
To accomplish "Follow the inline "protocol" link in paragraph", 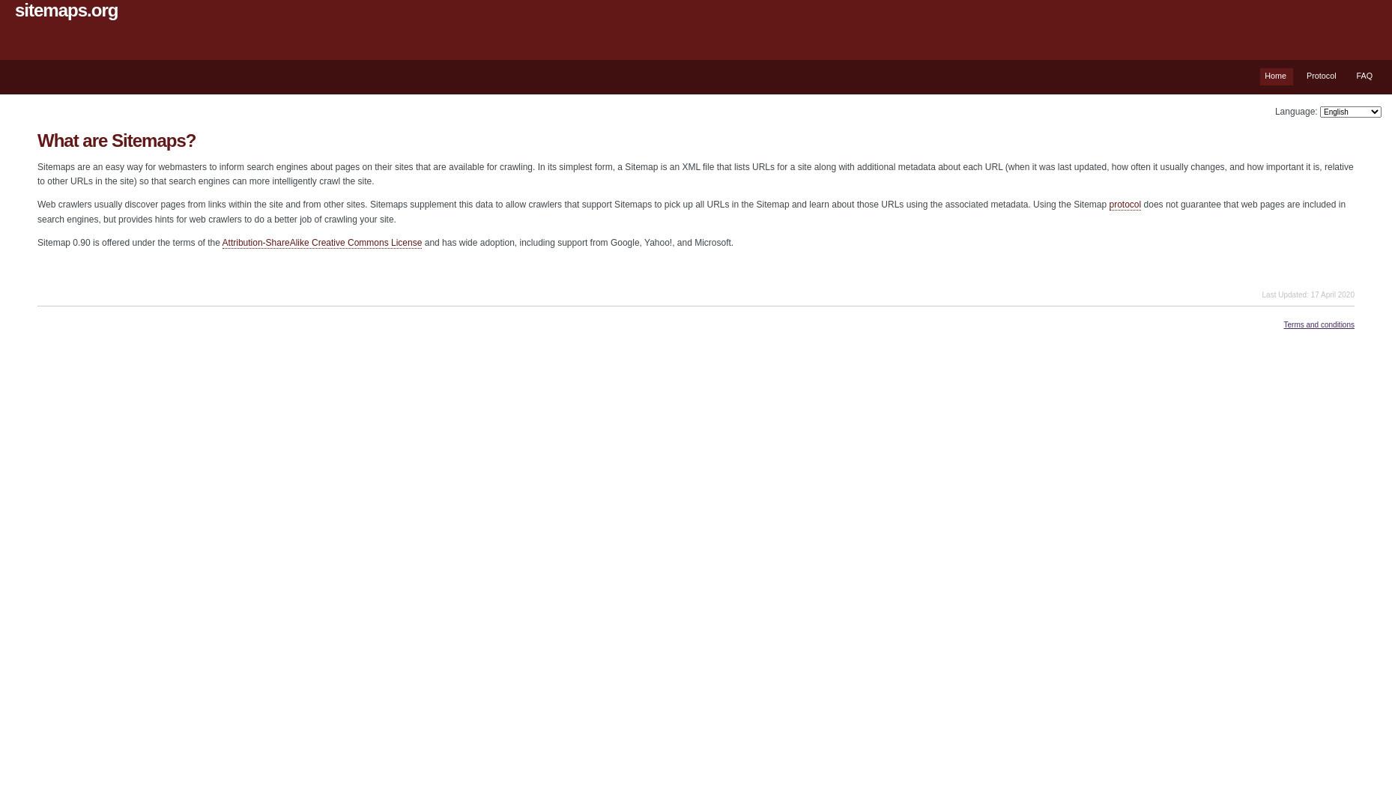I will (1125, 205).
